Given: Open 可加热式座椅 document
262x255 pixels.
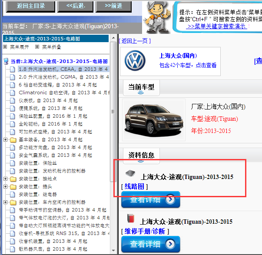Looking at the screenshot, I should pos(55,132).
